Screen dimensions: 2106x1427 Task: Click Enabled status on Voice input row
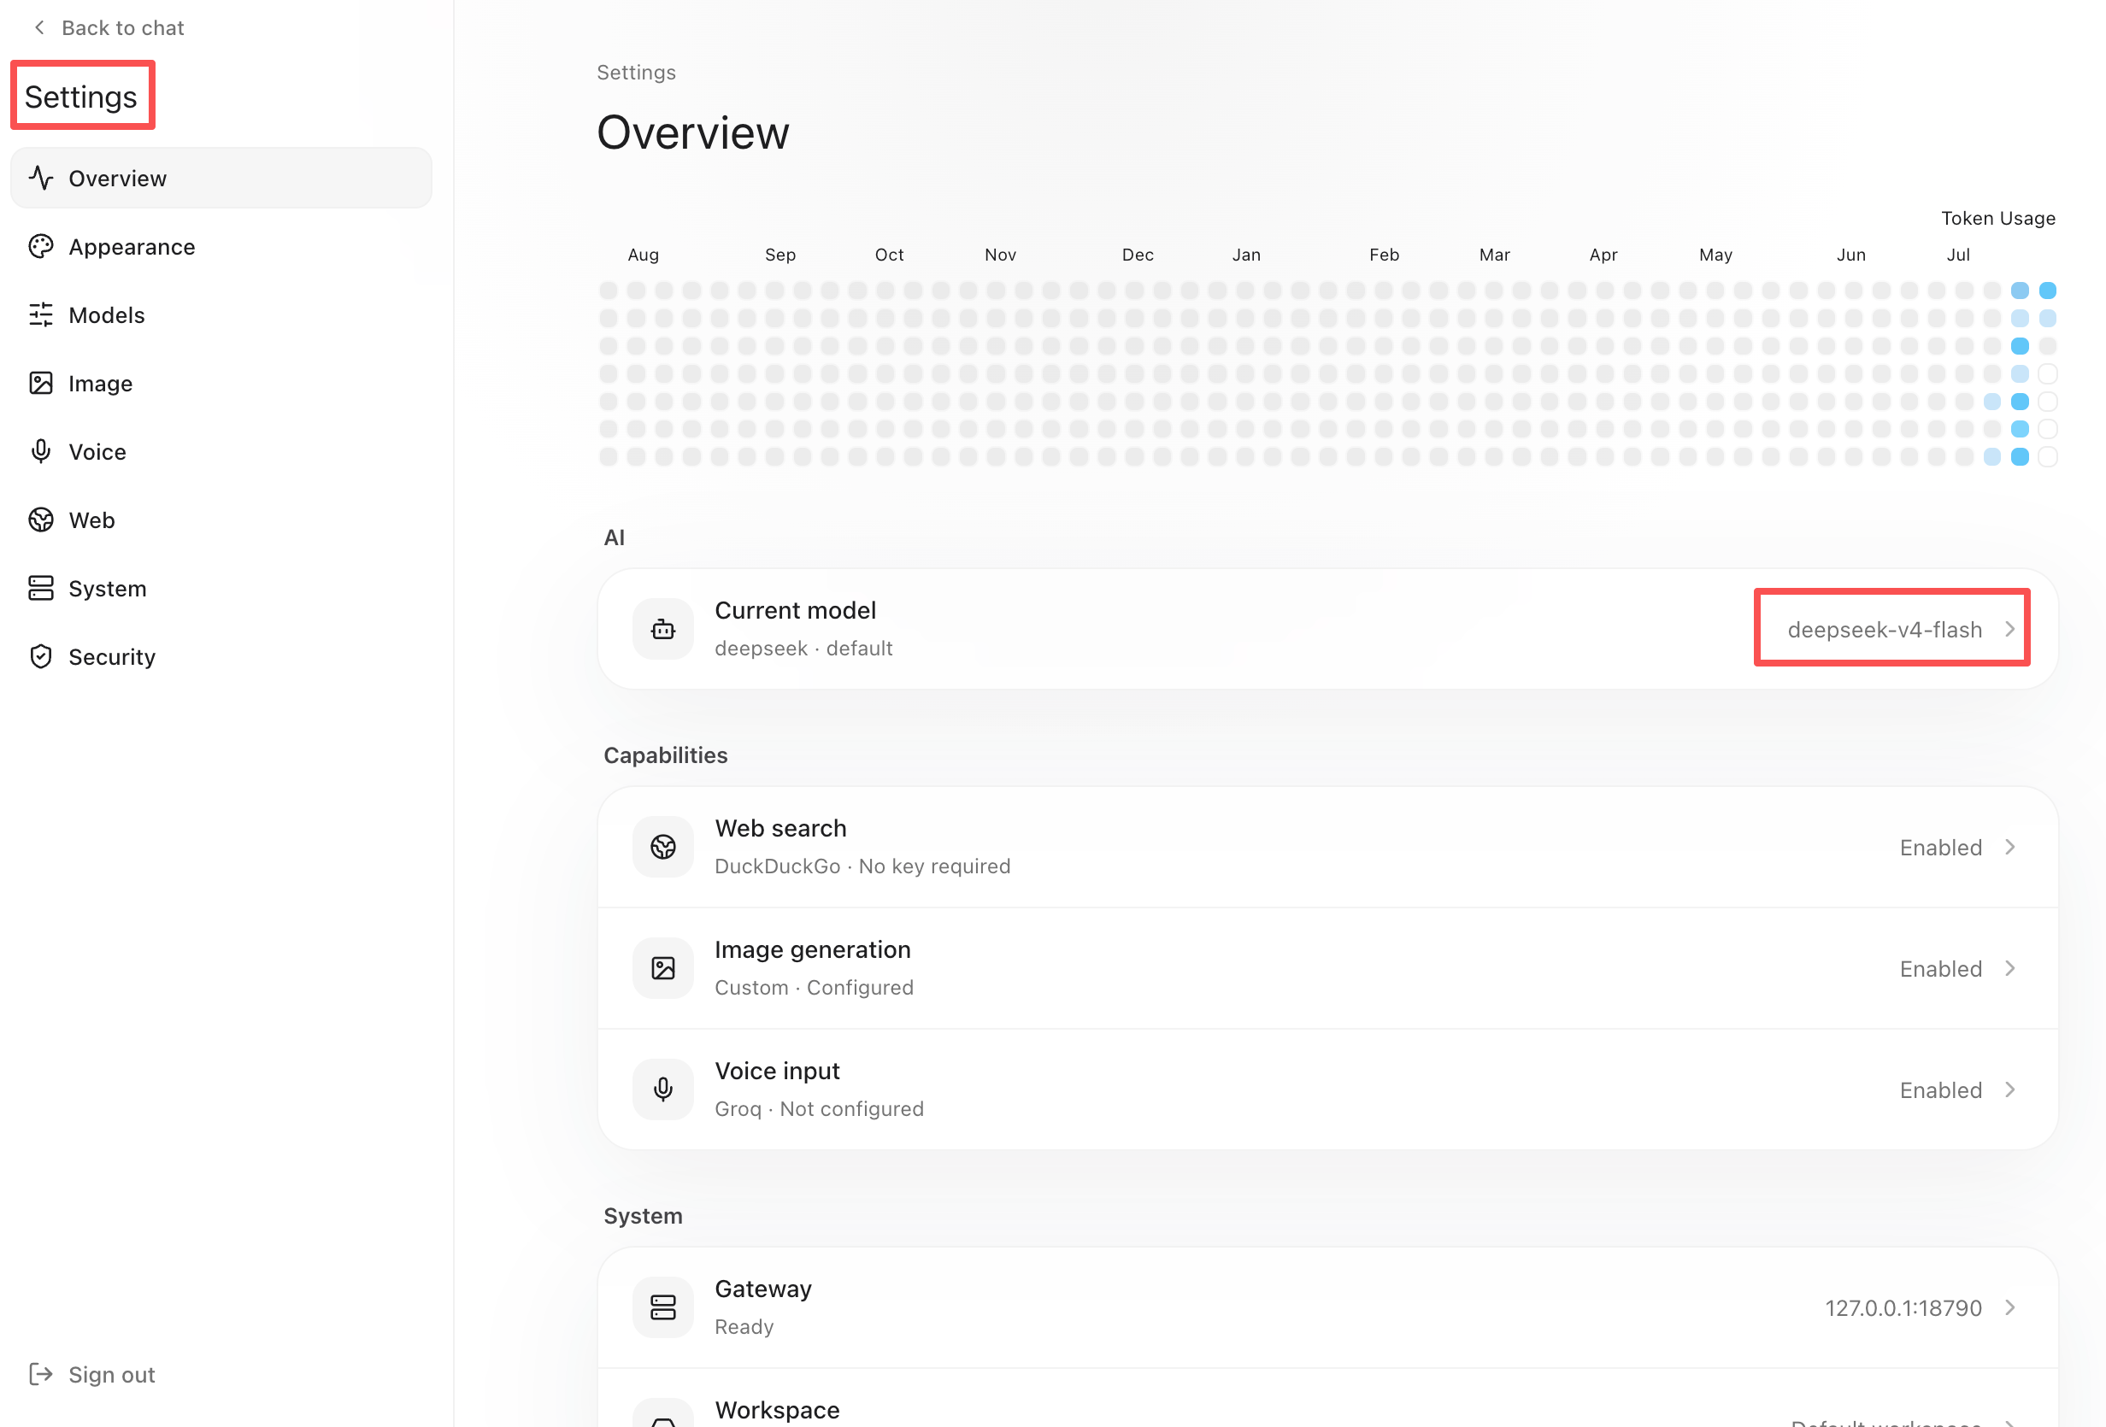[1940, 1089]
